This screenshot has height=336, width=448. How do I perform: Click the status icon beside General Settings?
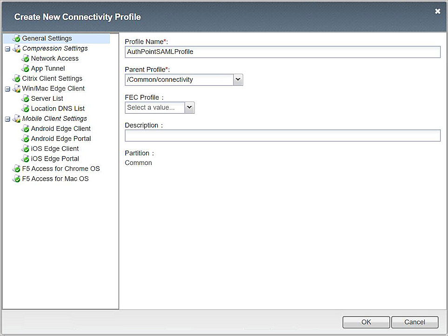[17, 38]
